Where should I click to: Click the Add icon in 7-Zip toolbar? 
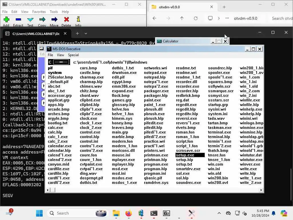(x=6, y=19)
